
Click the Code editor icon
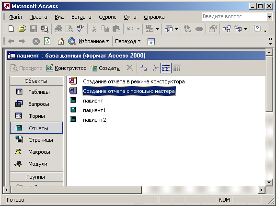click(x=188, y=29)
